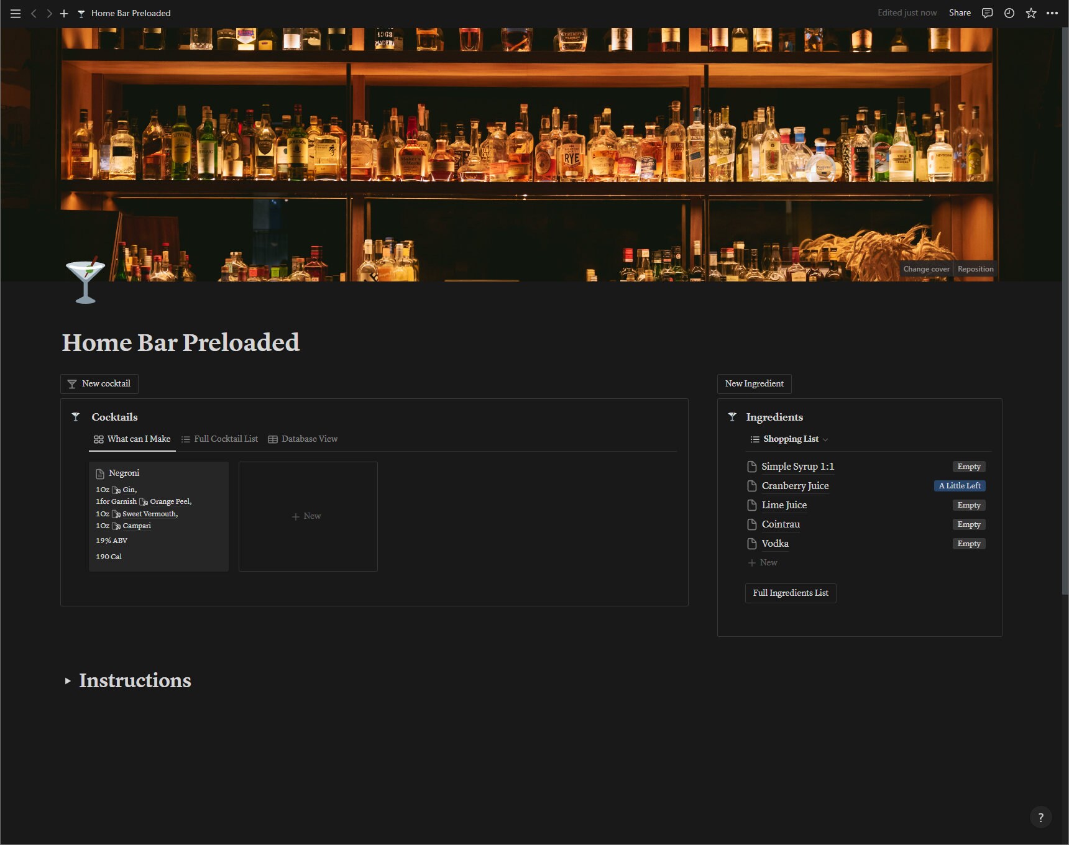Click the plus icon for a new page
Screen dimensions: 1069x845
[64, 13]
